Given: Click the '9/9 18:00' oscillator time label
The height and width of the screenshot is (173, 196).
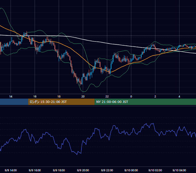Looking at the screenshot, I should click(x=59, y=170).
